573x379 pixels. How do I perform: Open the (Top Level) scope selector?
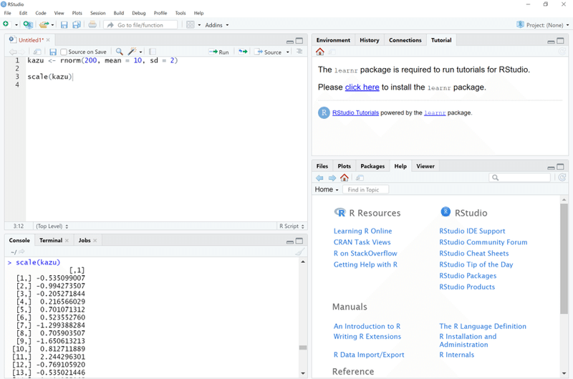[x=52, y=226]
